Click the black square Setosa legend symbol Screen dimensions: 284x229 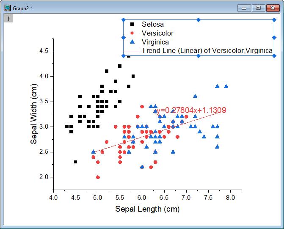coord(132,24)
